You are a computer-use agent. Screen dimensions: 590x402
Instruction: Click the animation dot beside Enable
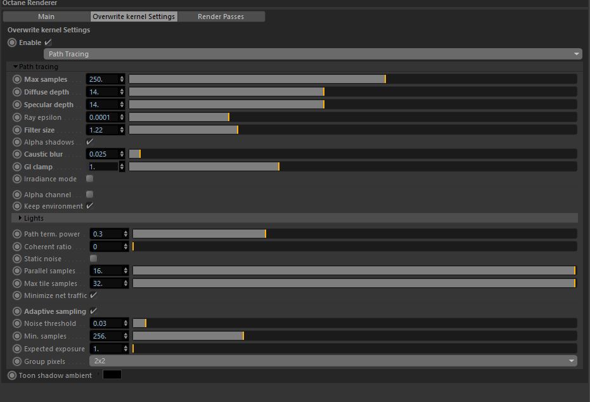(12, 42)
